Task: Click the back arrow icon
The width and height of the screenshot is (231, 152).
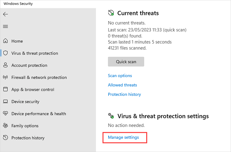Action: coord(5,14)
